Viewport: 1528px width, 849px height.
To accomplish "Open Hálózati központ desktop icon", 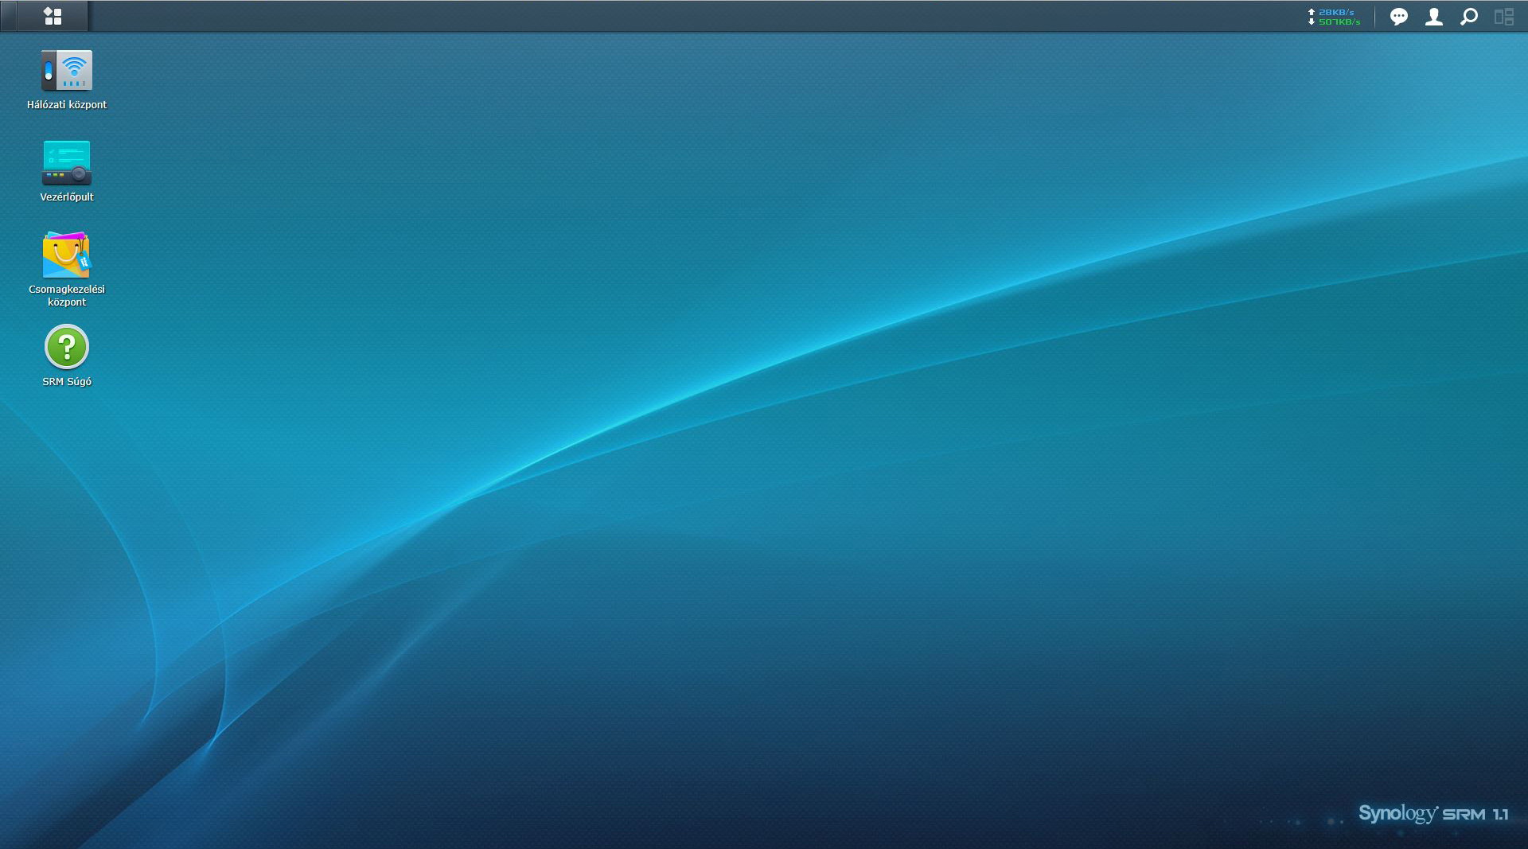I will tap(67, 70).
